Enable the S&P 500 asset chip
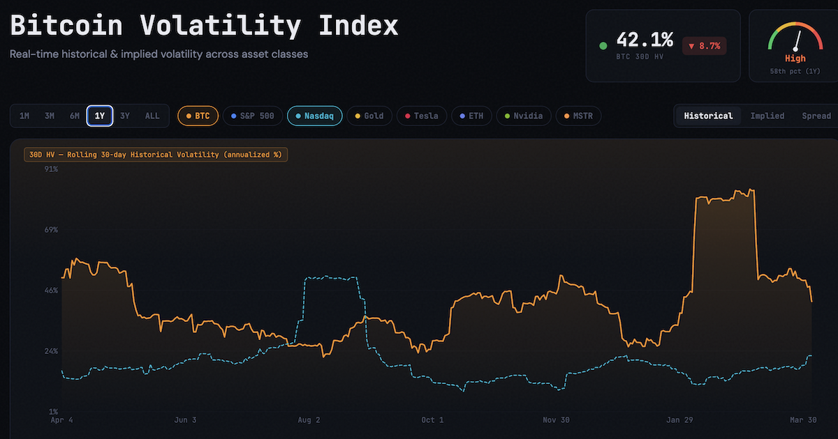 [x=253, y=116]
